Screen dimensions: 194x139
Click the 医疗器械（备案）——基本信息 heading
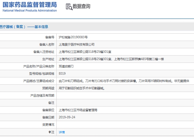(x=24, y=27)
